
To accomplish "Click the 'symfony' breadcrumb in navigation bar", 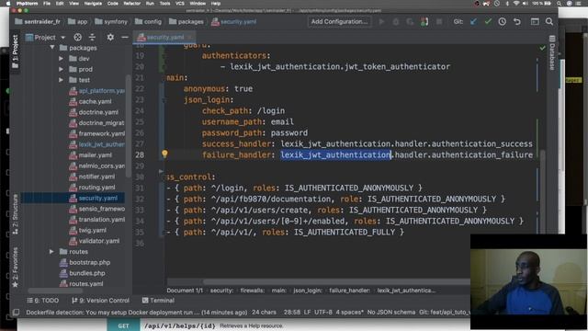I will pos(111,22).
